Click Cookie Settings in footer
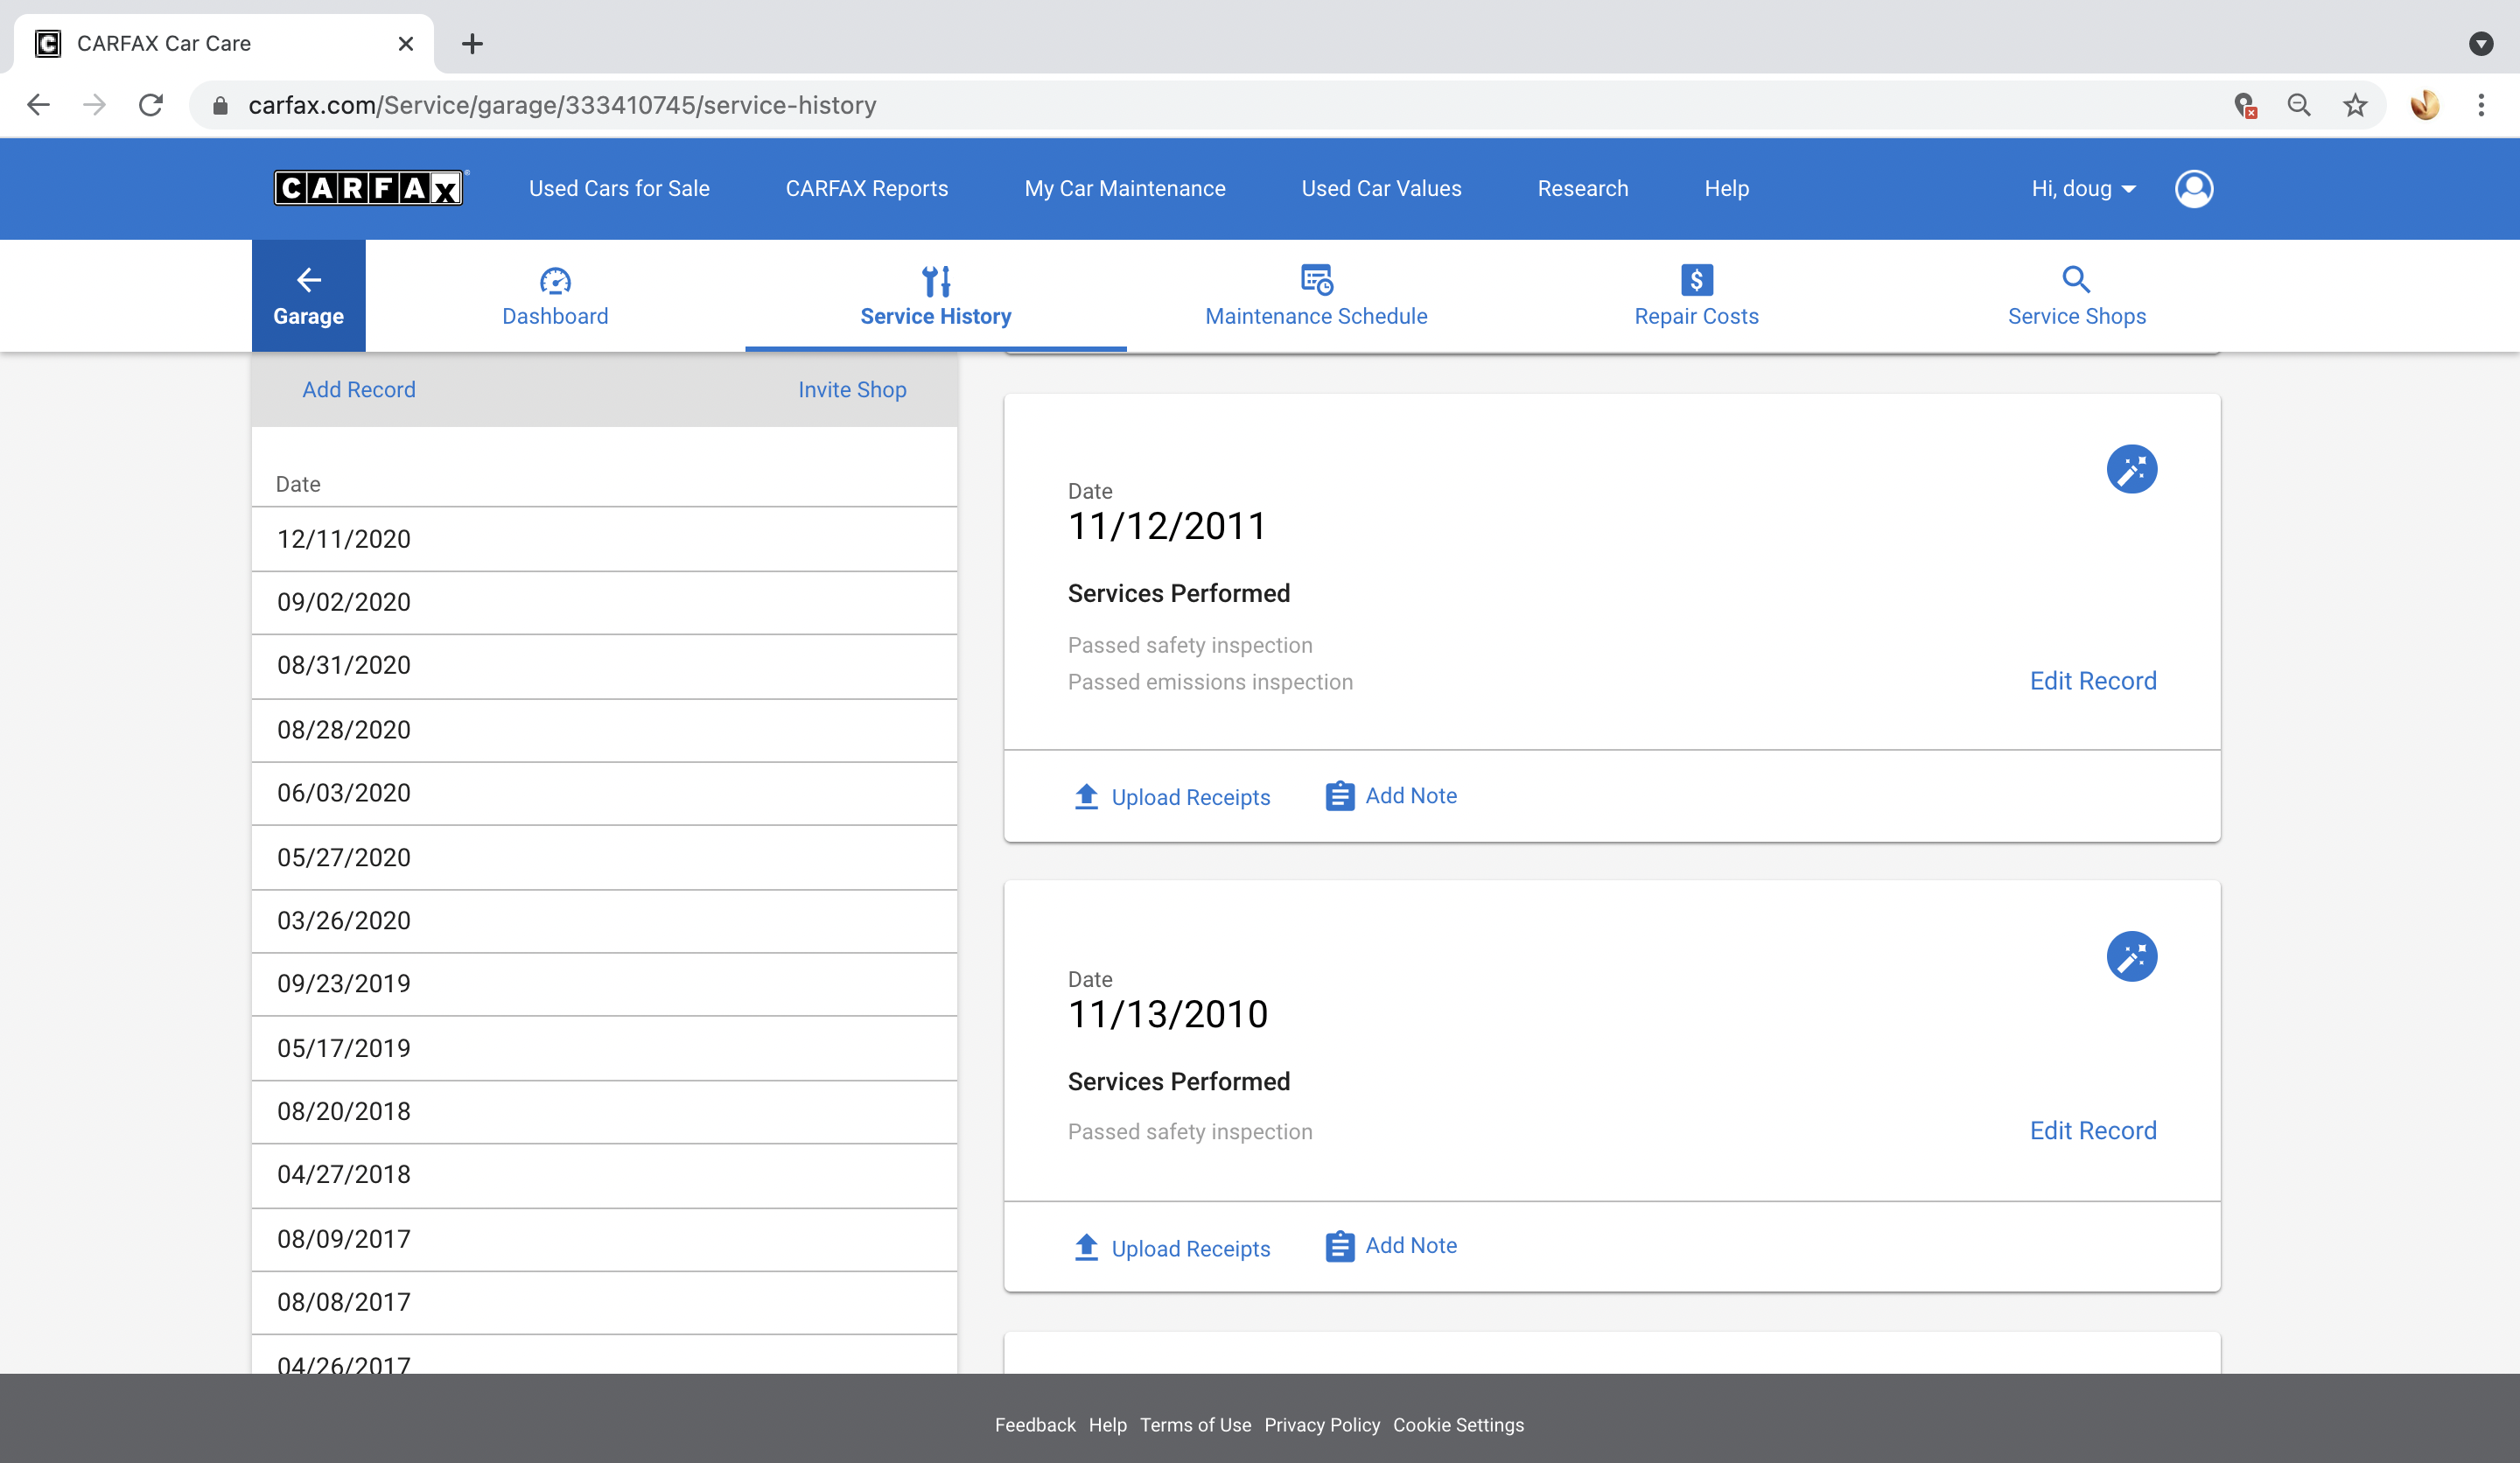Image resolution: width=2520 pixels, height=1463 pixels. pos(1458,1425)
